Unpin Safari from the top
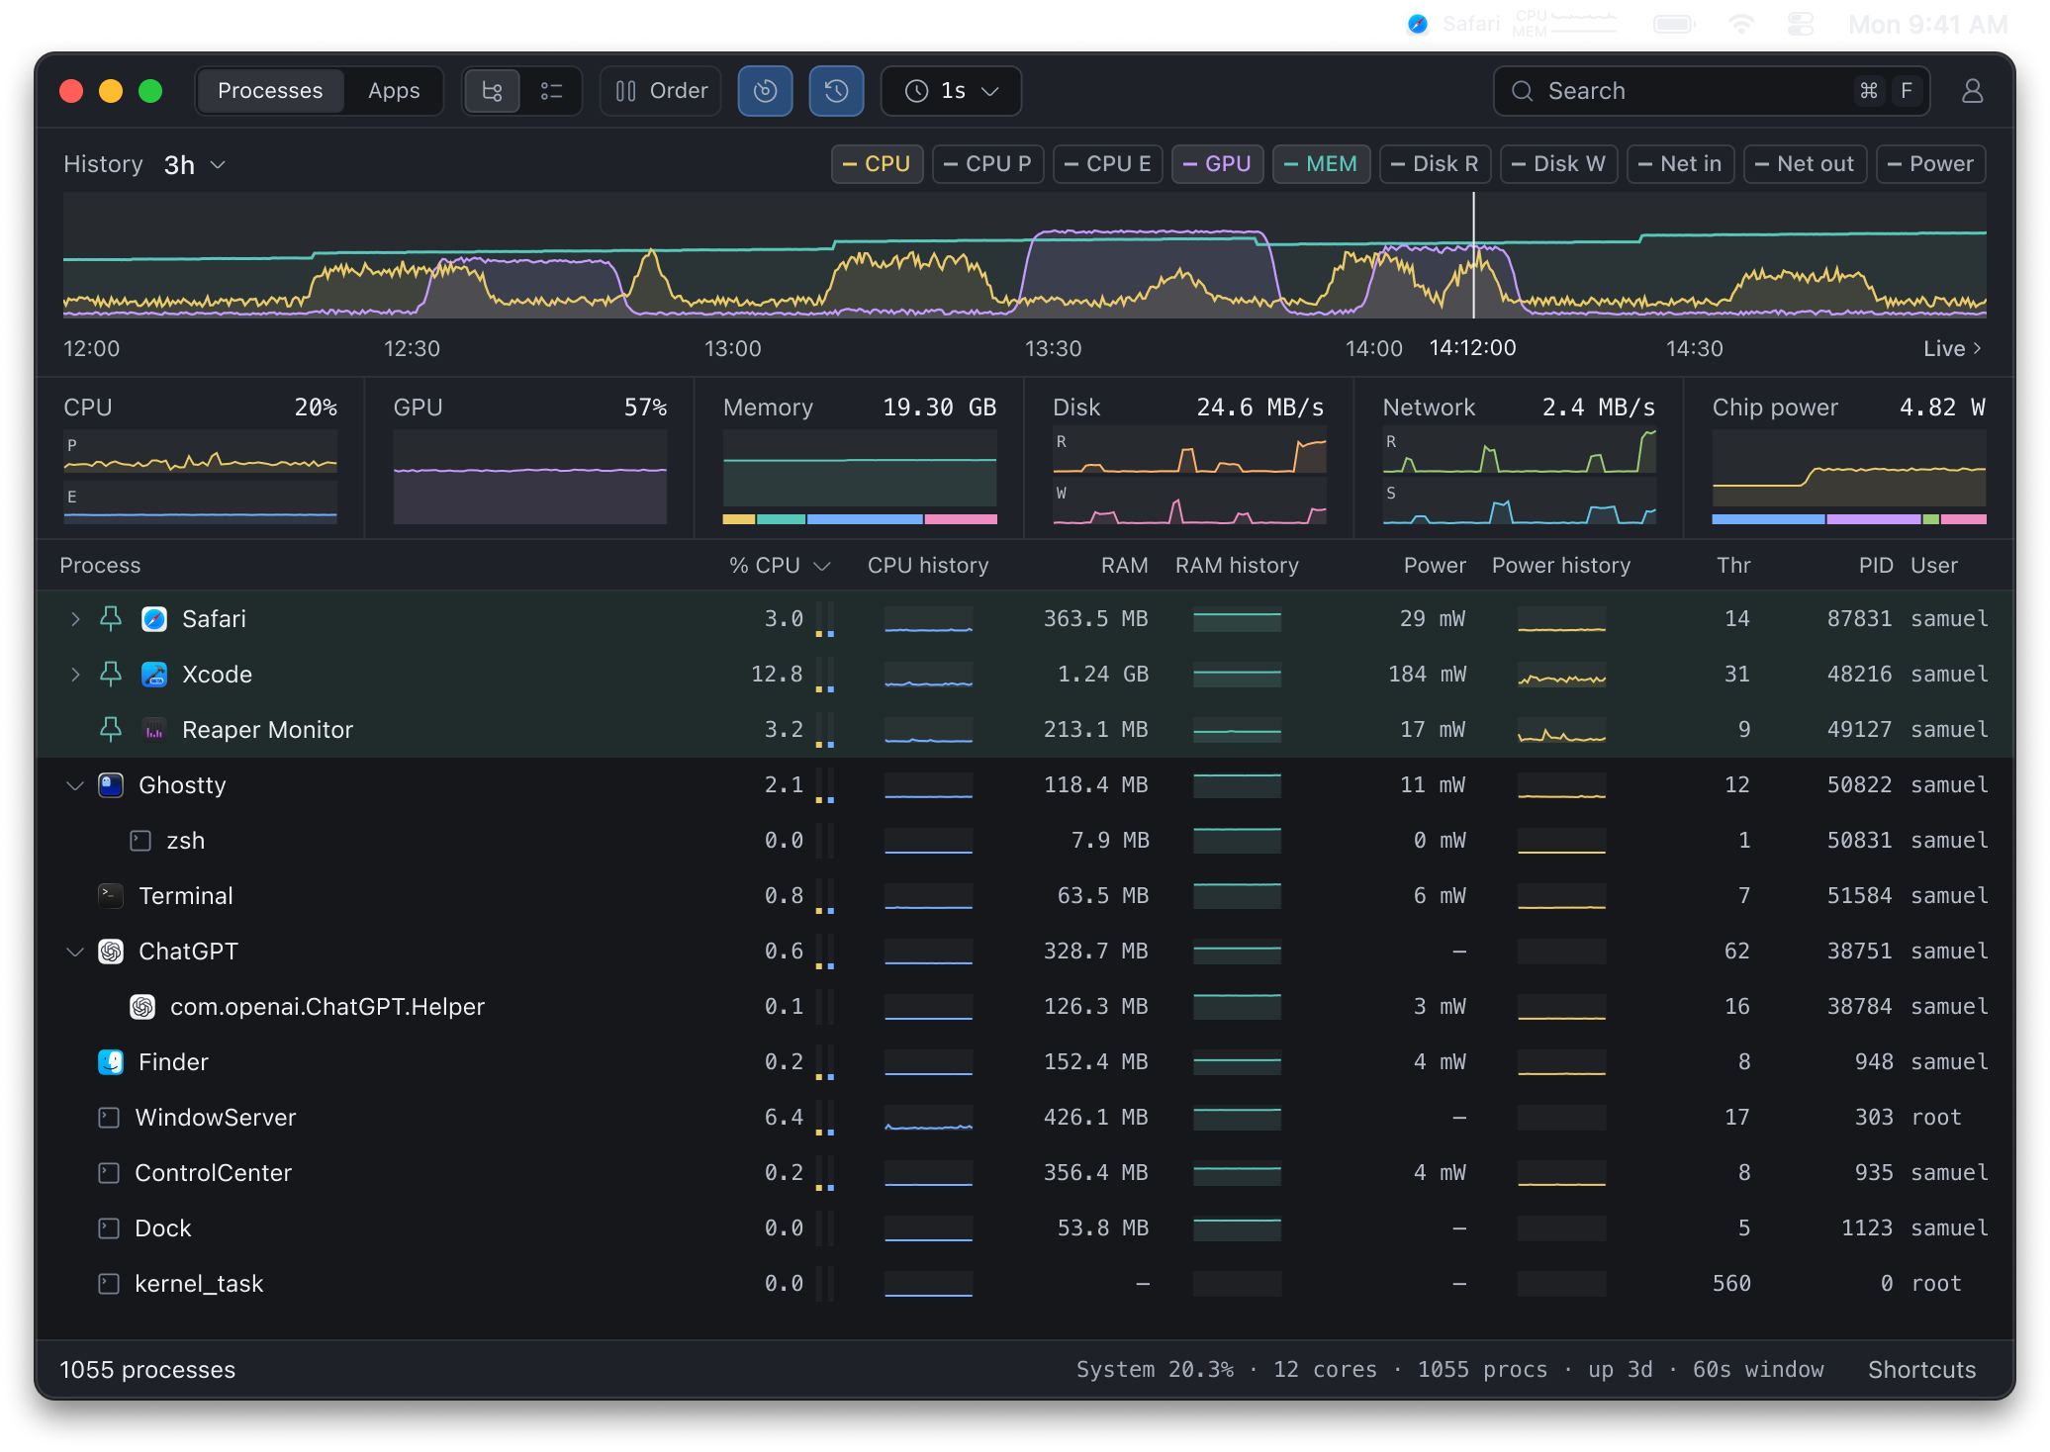Viewport: 2050px width, 1452px height. [111, 619]
